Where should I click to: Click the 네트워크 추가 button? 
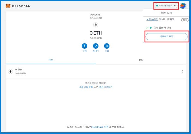click(x=166, y=36)
